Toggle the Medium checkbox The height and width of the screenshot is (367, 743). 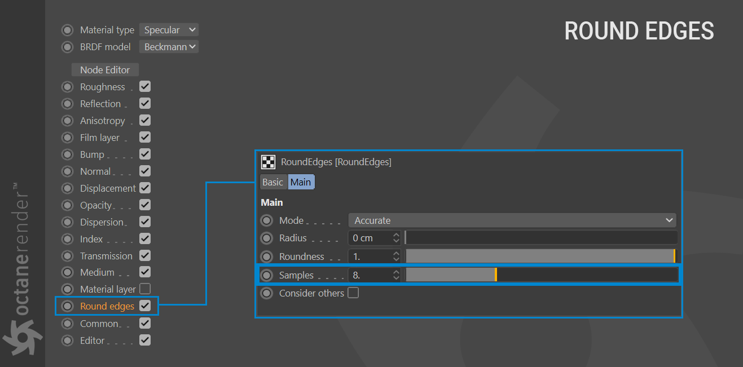tap(145, 272)
